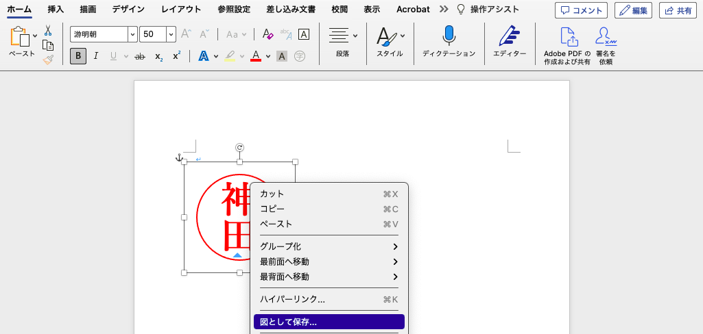Toggle bold formatting

[78, 56]
